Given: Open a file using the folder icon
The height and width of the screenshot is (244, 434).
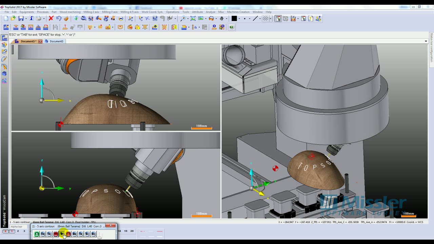Looking at the screenshot, I should click(13, 19).
